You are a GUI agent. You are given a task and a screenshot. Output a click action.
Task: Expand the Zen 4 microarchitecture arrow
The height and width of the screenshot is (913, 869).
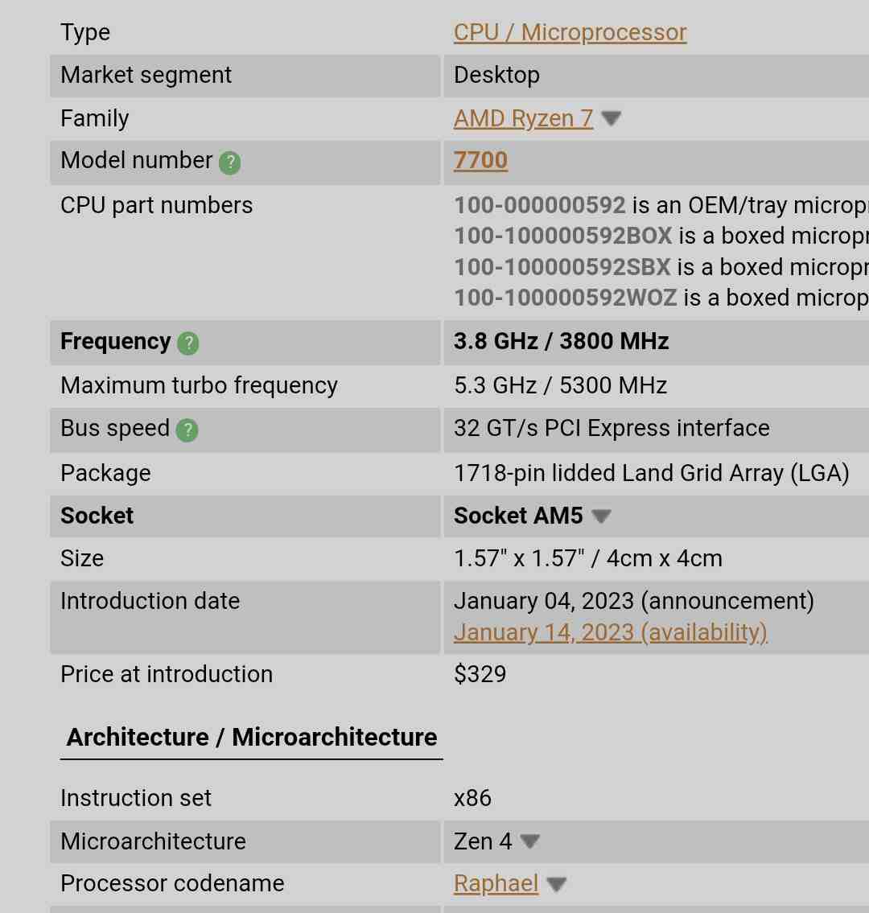coord(529,842)
